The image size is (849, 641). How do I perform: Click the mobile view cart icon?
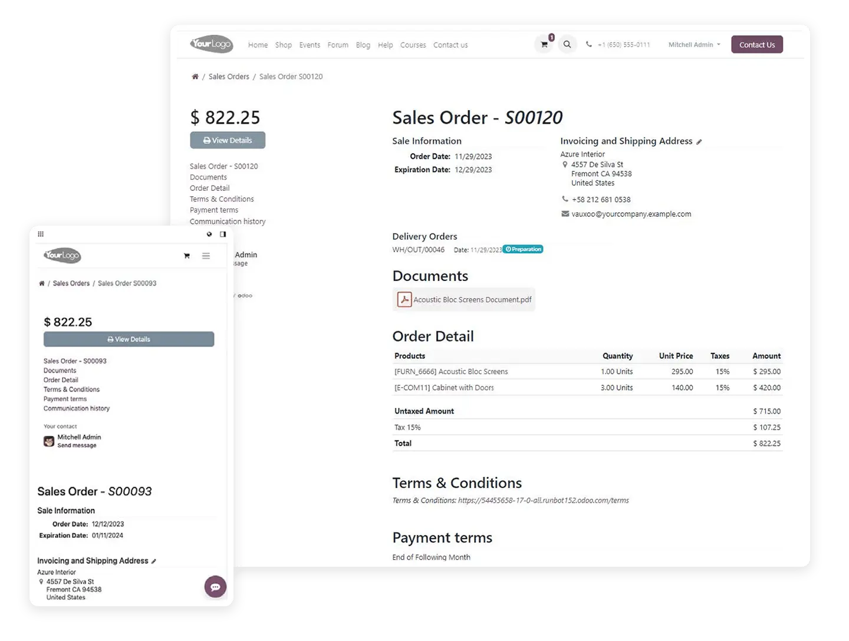(187, 256)
